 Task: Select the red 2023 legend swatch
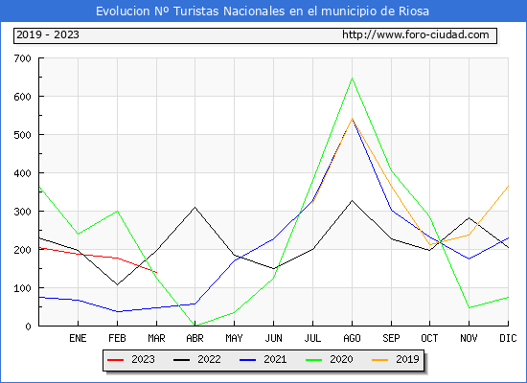115,360
